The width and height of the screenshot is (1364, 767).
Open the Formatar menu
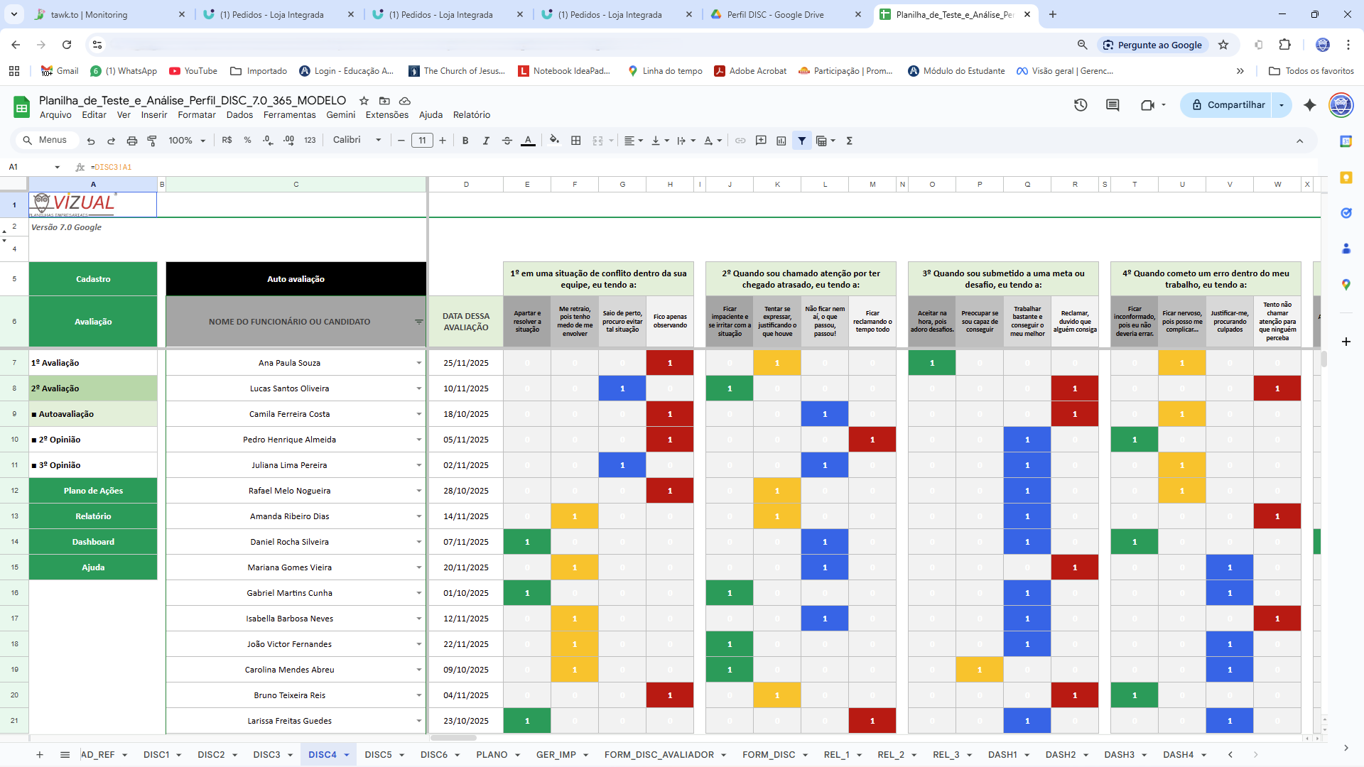pyautogui.click(x=197, y=114)
